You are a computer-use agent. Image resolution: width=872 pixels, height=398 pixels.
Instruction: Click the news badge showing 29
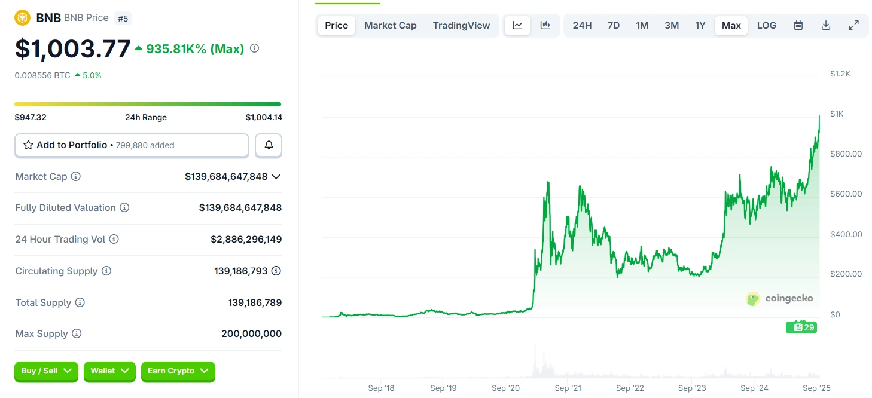(x=801, y=327)
